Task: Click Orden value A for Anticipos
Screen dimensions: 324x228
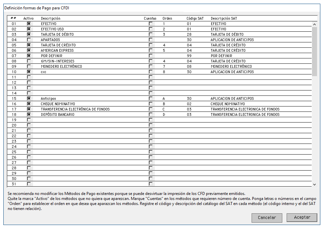Action: coord(164,98)
